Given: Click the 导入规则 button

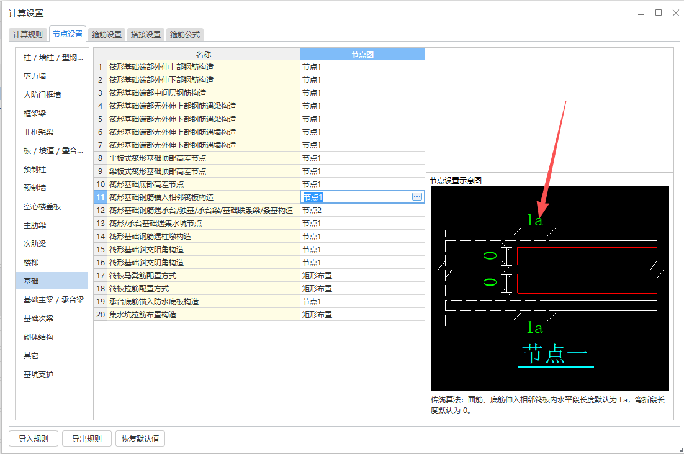Looking at the screenshot, I should (x=34, y=438).
